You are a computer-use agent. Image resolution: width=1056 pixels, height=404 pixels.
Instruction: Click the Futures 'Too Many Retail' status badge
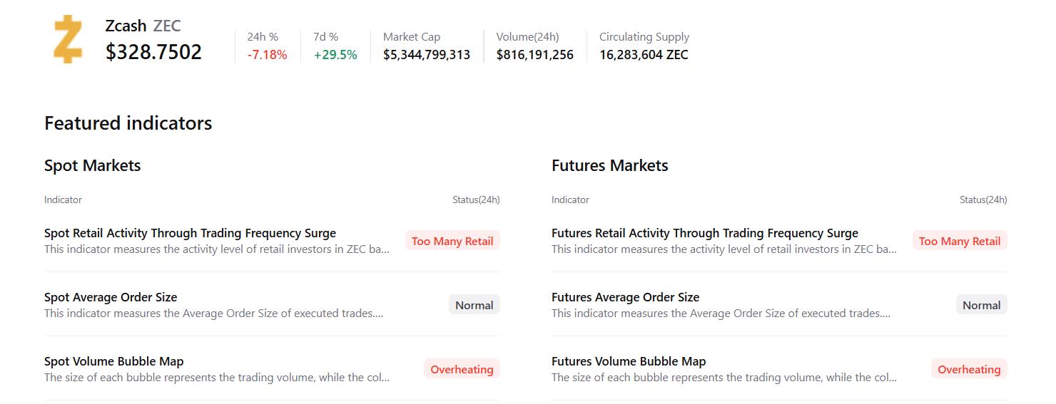point(960,241)
